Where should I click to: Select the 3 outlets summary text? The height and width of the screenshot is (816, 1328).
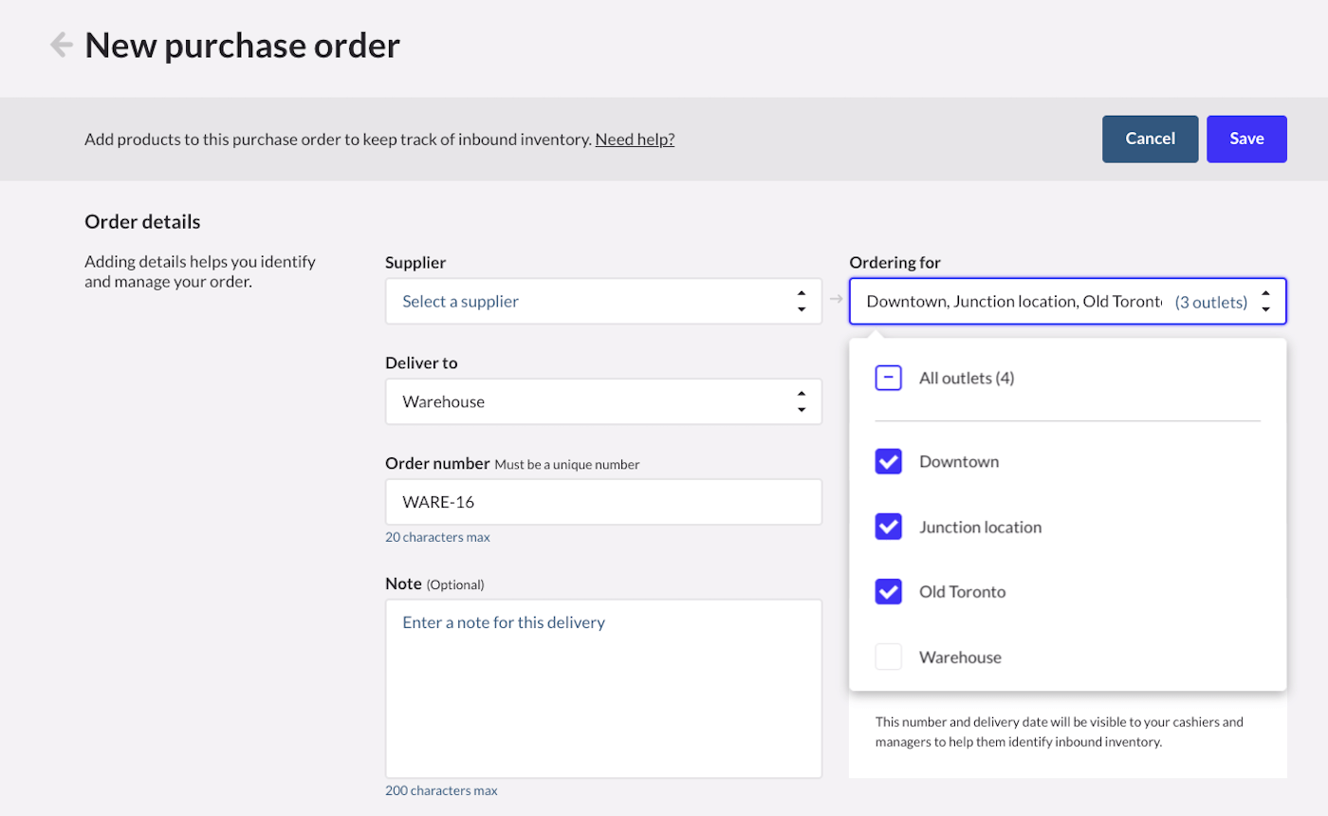tap(1210, 301)
